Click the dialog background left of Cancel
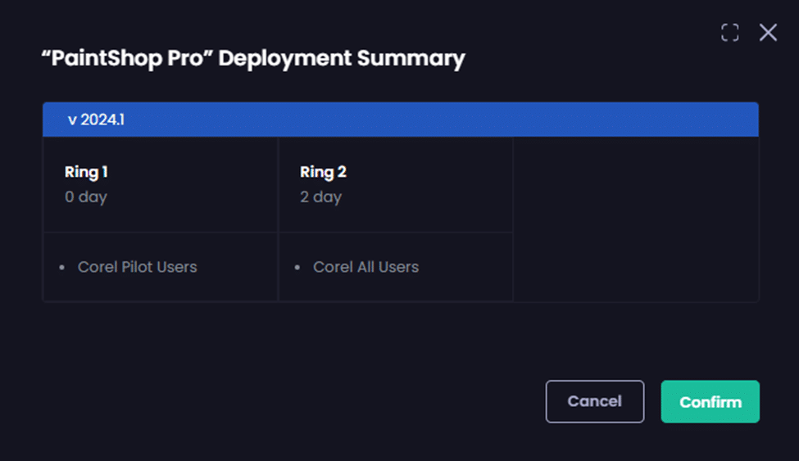 pos(328,401)
